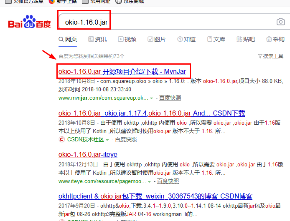Open the MvnJar okio-1.16.0.jar result link
Viewport: 290px width, 221px height.
[122, 71]
